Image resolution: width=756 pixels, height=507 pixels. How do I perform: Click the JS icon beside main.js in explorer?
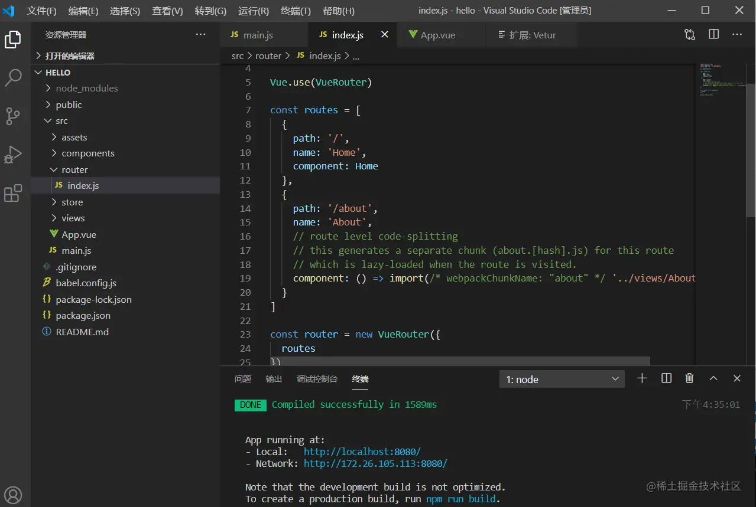(53, 250)
